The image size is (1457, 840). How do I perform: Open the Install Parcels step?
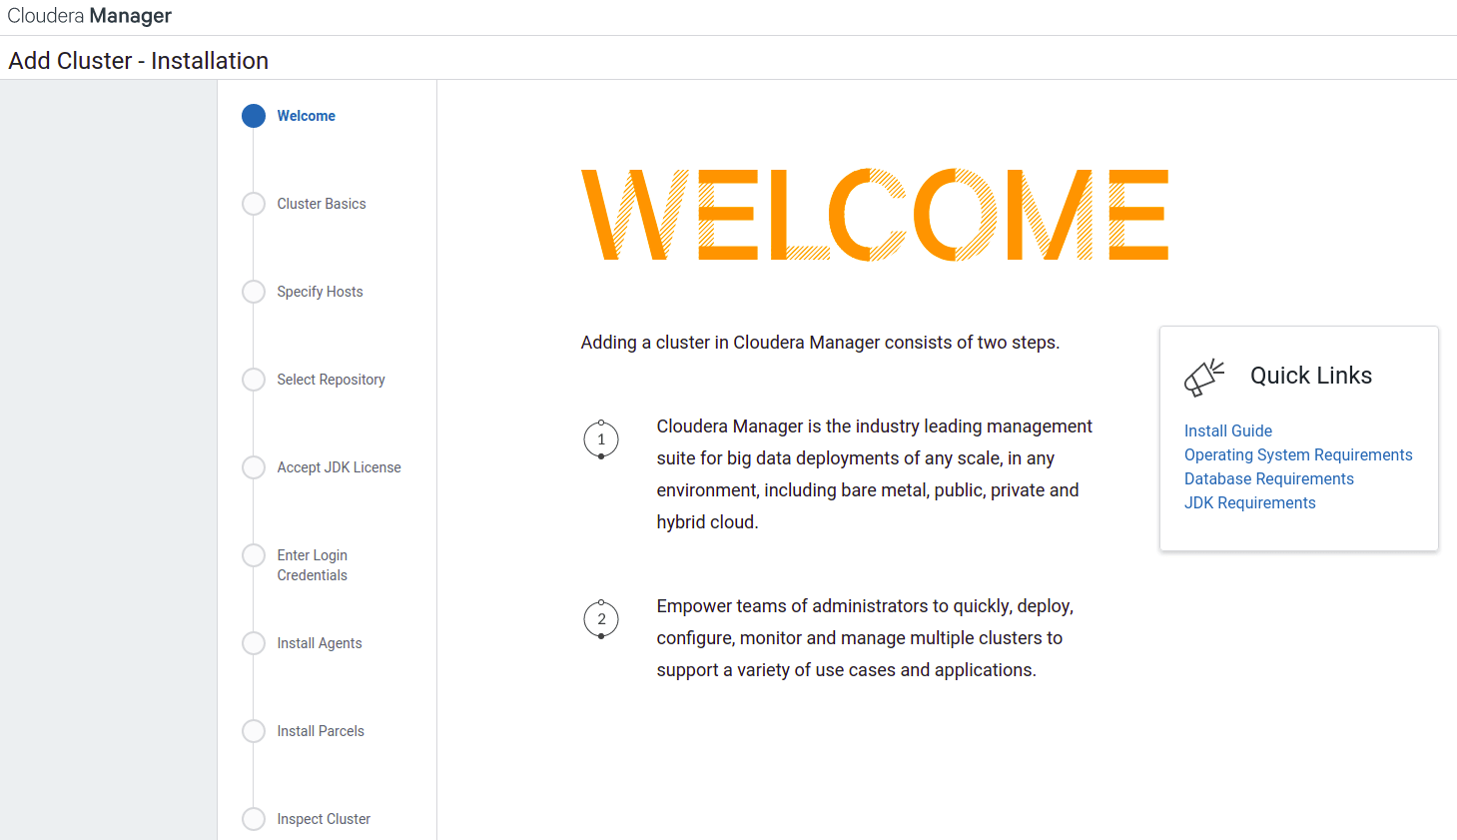pyautogui.click(x=321, y=731)
